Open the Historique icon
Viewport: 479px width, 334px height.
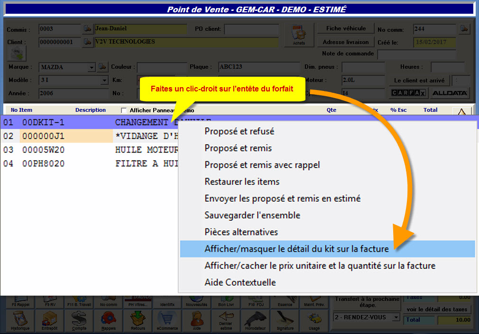click(x=20, y=321)
